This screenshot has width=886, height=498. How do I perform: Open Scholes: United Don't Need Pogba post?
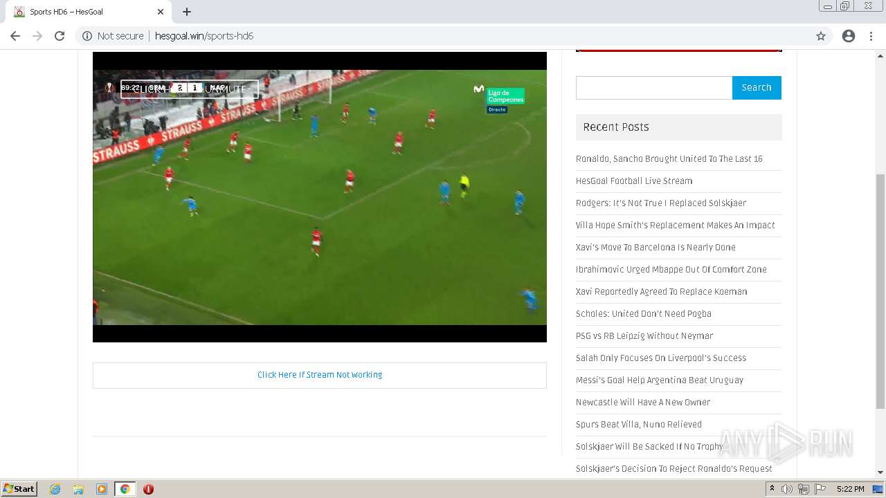pos(644,313)
